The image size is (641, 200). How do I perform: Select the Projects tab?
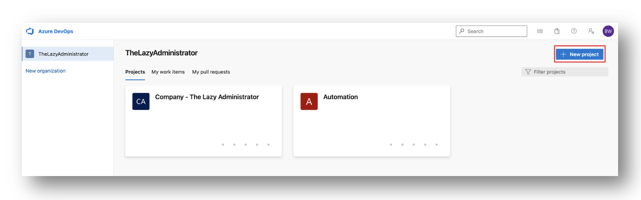(135, 72)
